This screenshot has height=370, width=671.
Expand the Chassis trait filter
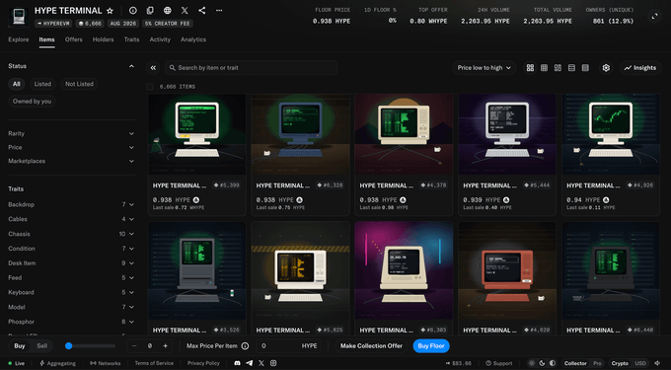pos(71,234)
